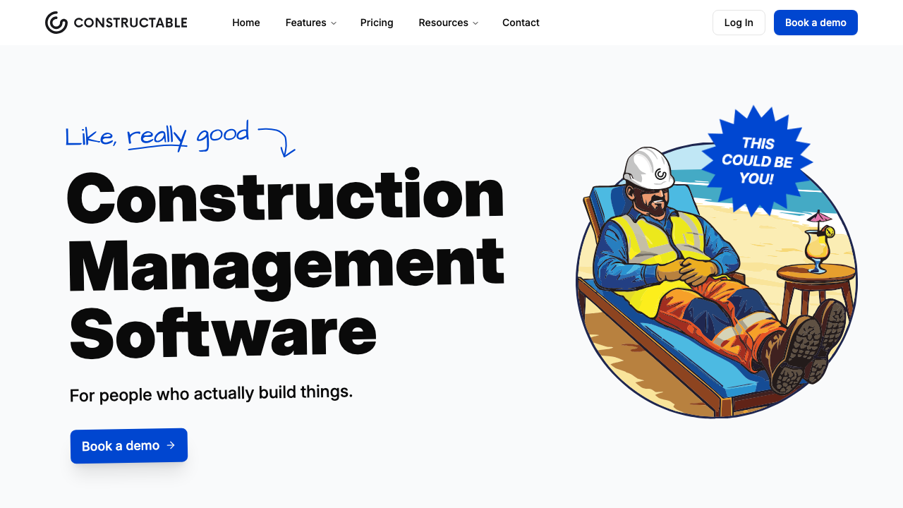Click the chevron next to Features
Screen dimensions: 903x508
[x=334, y=23]
